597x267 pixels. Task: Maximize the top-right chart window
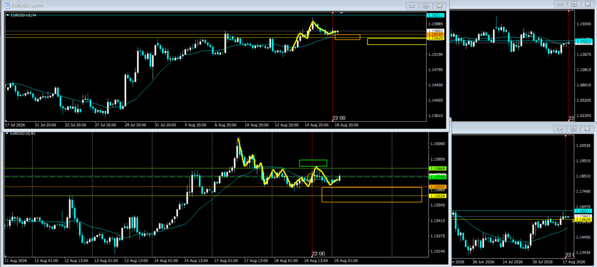[574, 4]
